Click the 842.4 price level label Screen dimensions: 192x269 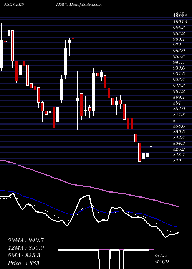coord(180,138)
